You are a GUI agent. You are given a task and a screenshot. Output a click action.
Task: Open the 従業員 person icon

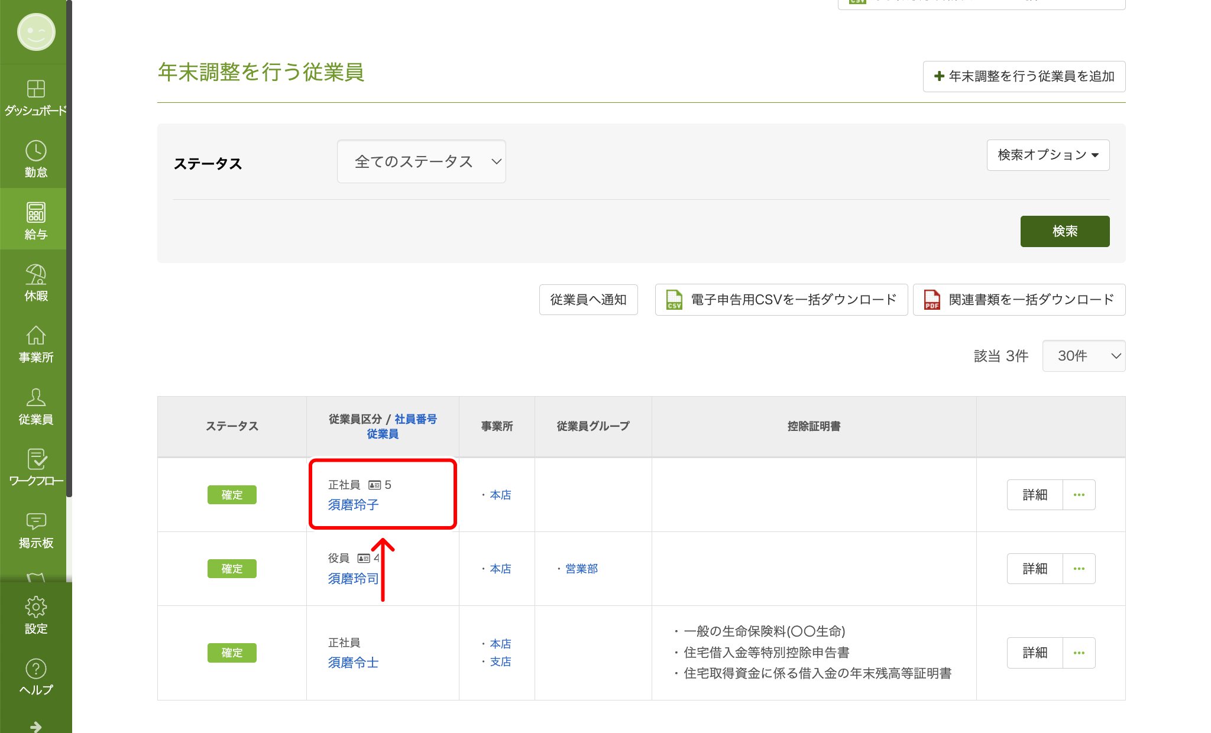click(35, 398)
